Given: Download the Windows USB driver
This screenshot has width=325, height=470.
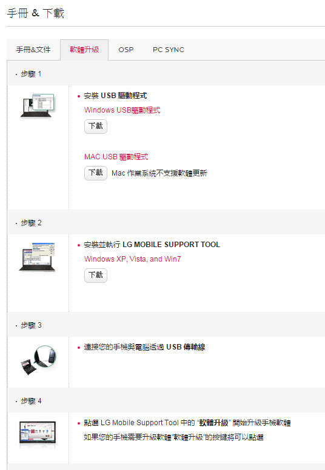Looking at the screenshot, I should pos(96,126).
